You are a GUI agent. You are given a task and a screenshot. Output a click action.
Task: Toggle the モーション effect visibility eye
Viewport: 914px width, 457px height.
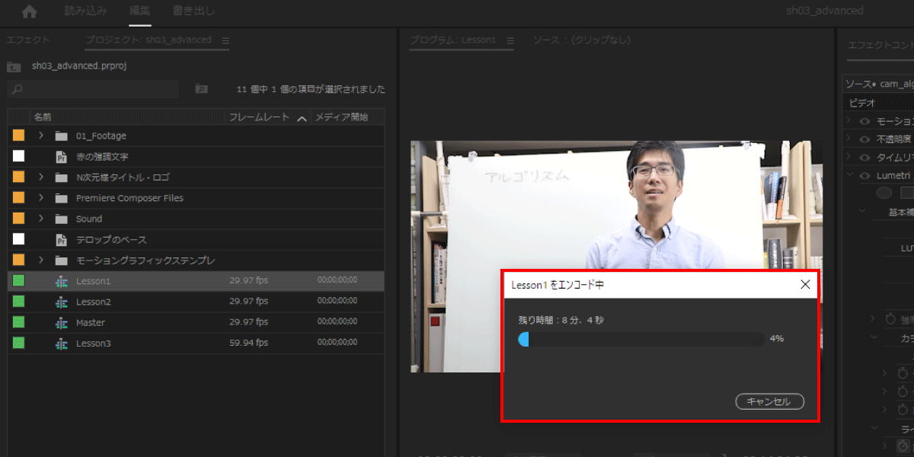coord(864,121)
